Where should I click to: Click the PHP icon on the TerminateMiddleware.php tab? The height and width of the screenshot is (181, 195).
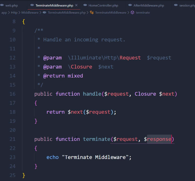(x=32, y=5)
